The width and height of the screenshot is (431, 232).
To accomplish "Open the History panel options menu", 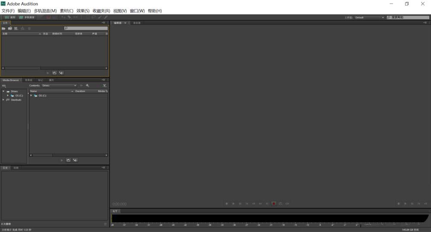I will pos(103,167).
